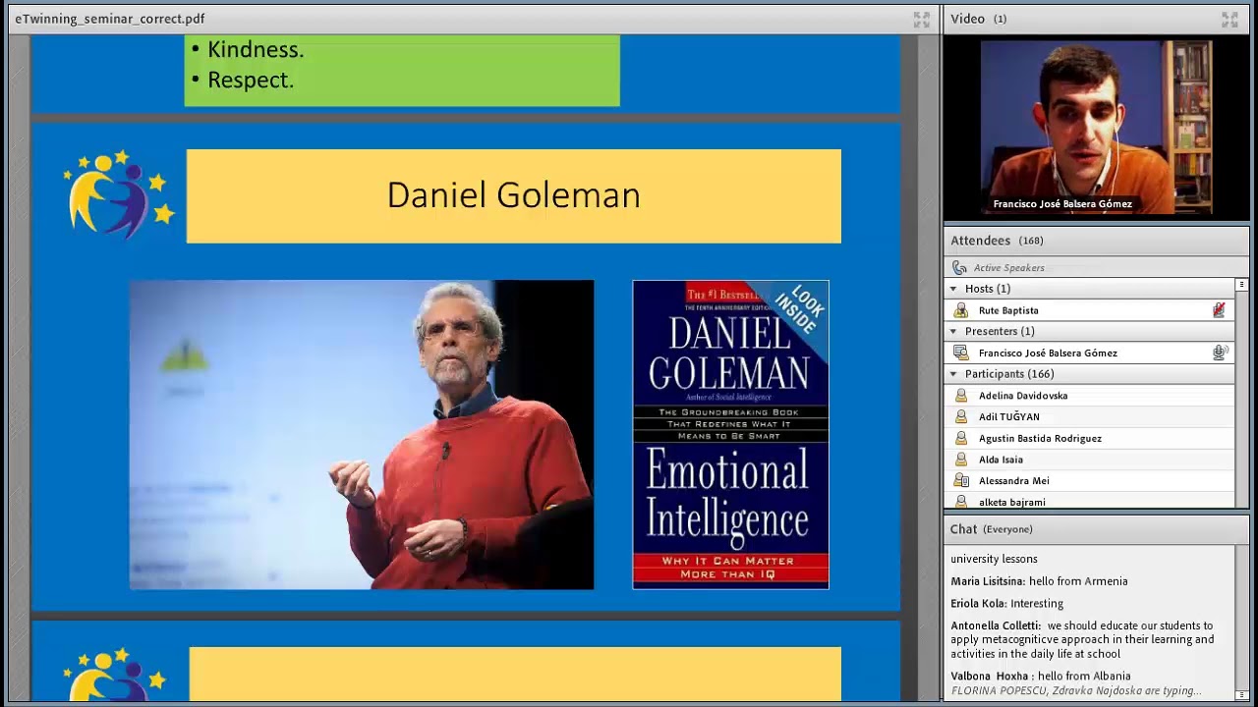This screenshot has width=1258, height=707.
Task: Click Adil TUĞYAN's participant icon
Action: [961, 416]
